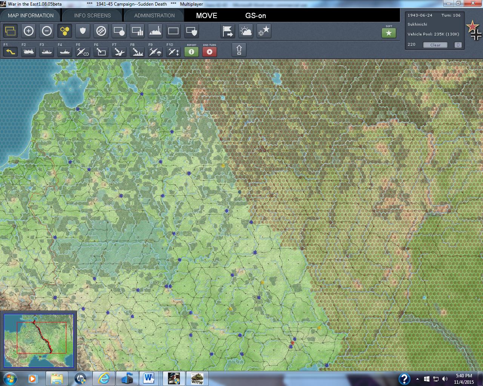
Task: Show hidden system tray icons arrow
Action: [x=417, y=379]
